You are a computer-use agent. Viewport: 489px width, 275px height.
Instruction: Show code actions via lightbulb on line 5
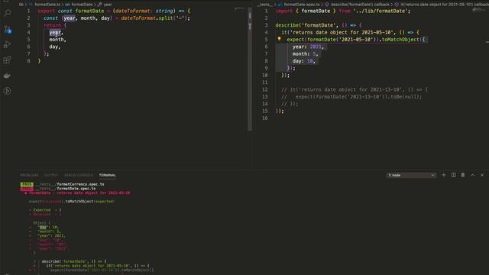(279, 39)
